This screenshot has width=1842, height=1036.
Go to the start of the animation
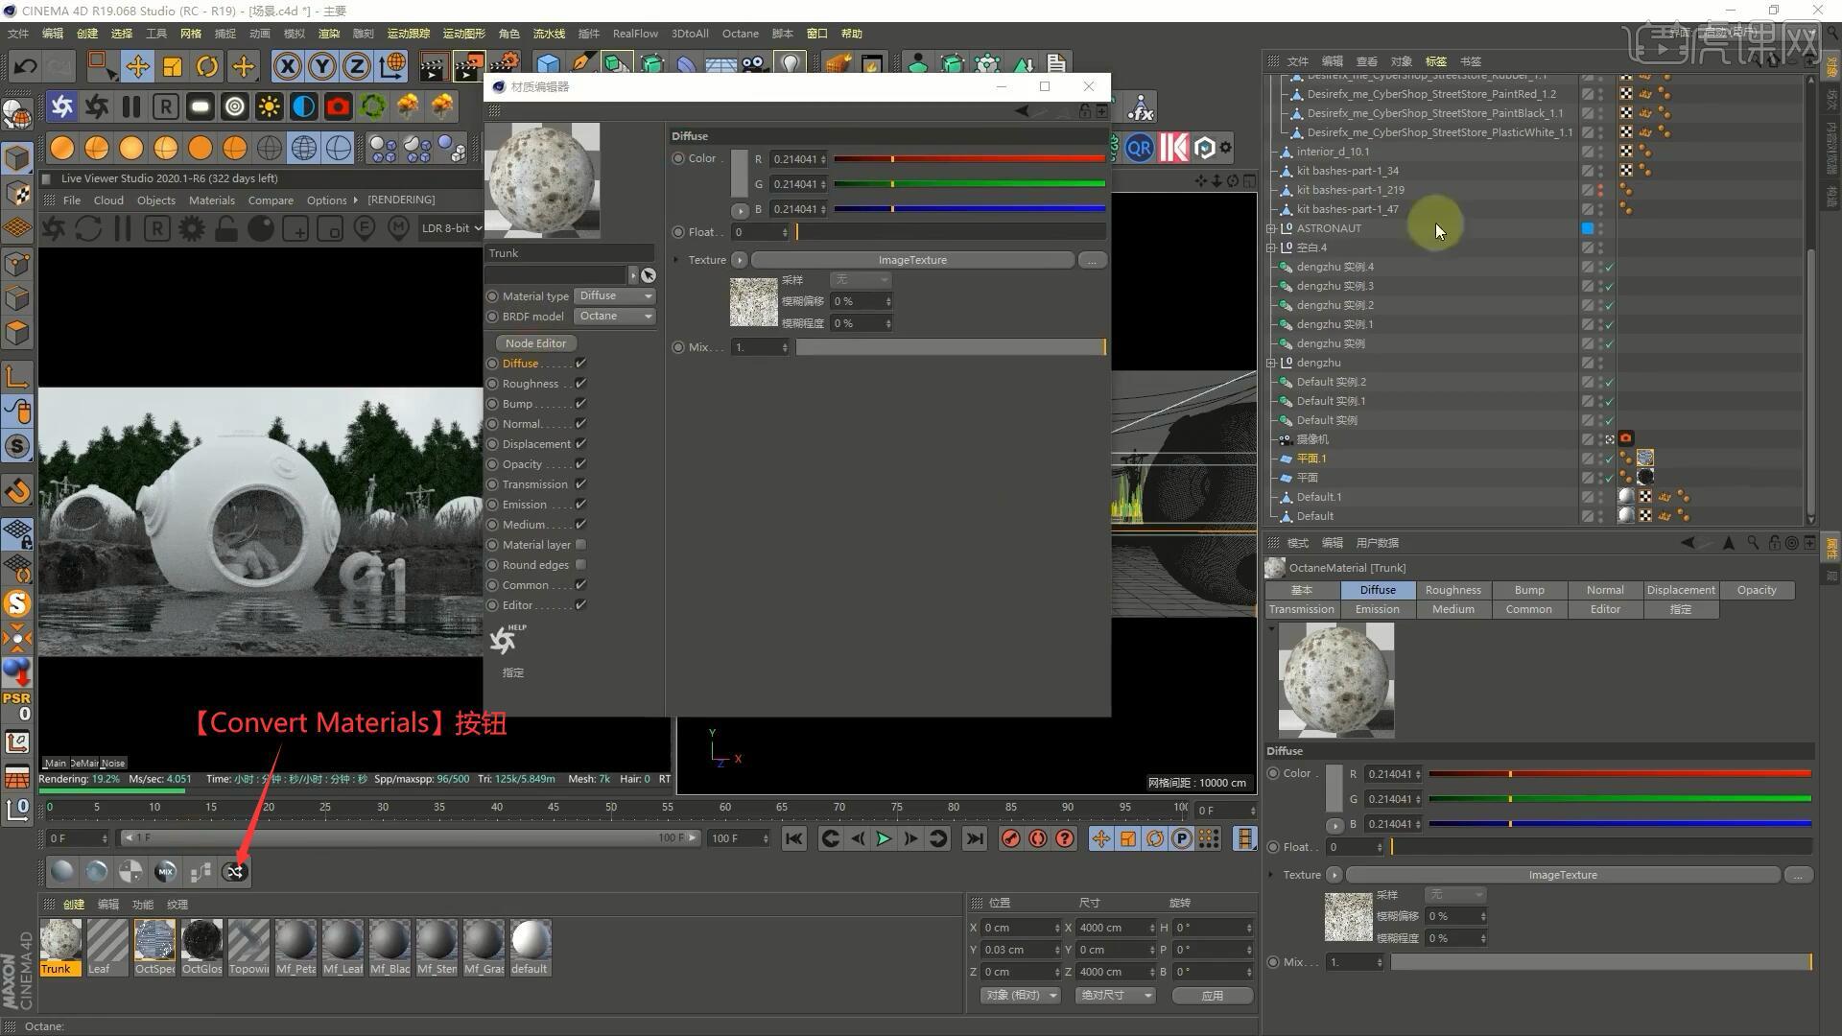pyautogui.click(x=793, y=838)
